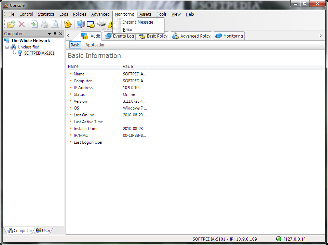Open the Help menu
The height and width of the screenshot is (245, 328).
point(190,14)
